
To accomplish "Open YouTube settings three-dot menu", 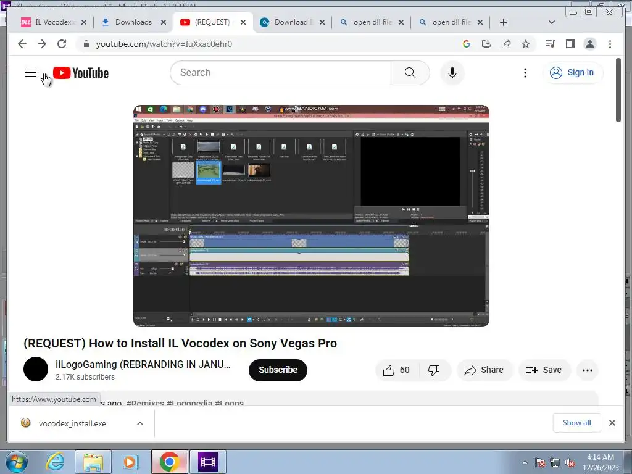I will pyautogui.click(x=525, y=73).
